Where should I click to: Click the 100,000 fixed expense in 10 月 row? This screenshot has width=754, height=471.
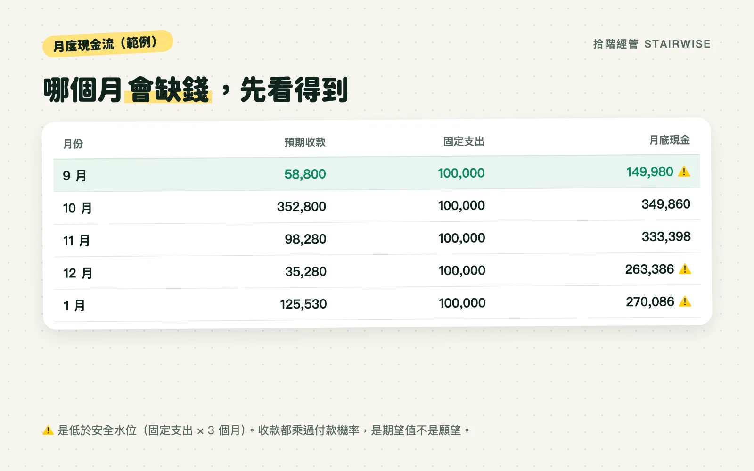[x=461, y=206]
